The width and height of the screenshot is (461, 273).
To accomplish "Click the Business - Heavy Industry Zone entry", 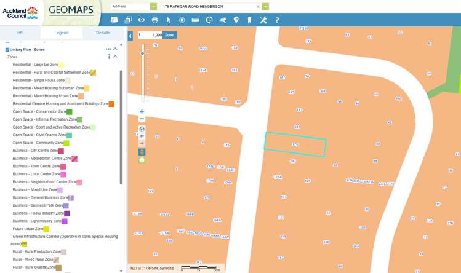I will 38,213.
